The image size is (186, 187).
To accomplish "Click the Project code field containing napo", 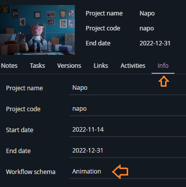I will [128, 109].
